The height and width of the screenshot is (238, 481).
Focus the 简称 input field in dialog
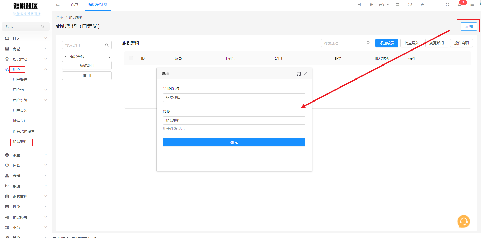234,120
